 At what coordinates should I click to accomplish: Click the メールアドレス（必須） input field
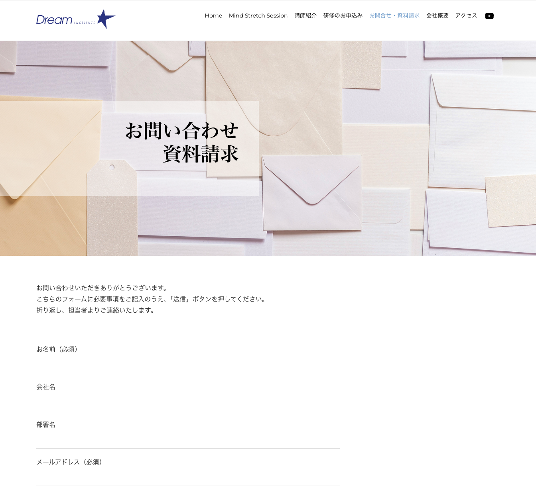coord(188,477)
